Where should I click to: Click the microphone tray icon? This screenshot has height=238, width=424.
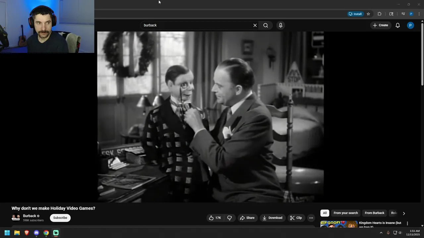(388, 233)
